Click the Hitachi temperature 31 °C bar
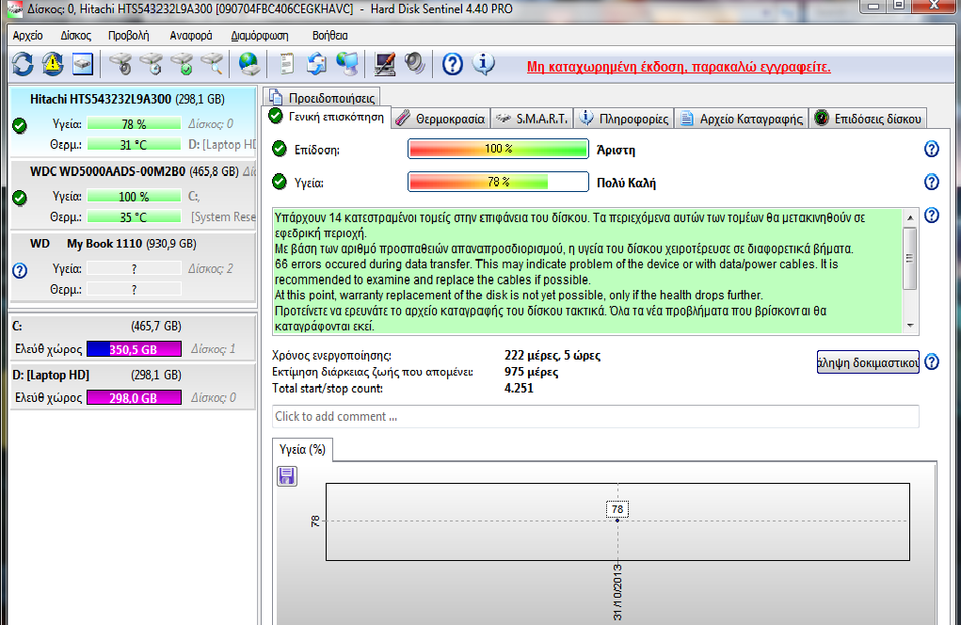The image size is (961, 625). (135, 145)
